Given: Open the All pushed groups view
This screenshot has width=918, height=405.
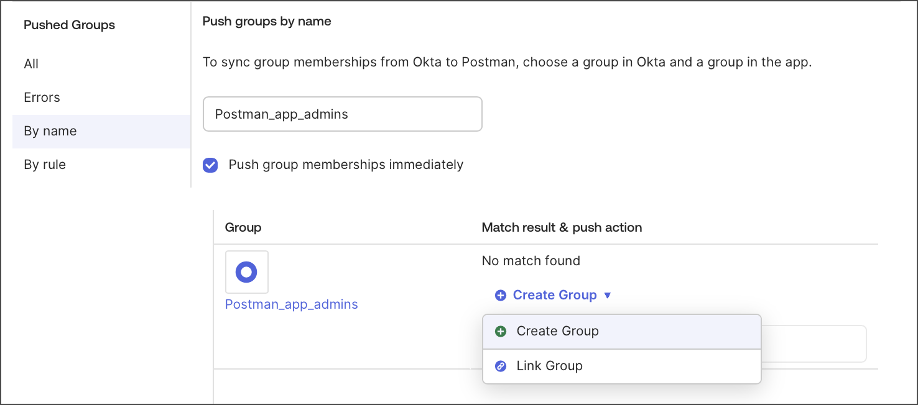Looking at the screenshot, I should [31, 64].
